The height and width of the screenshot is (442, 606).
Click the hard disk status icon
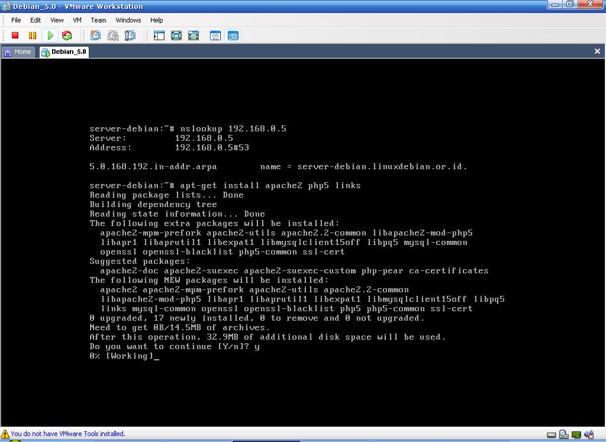click(x=552, y=435)
